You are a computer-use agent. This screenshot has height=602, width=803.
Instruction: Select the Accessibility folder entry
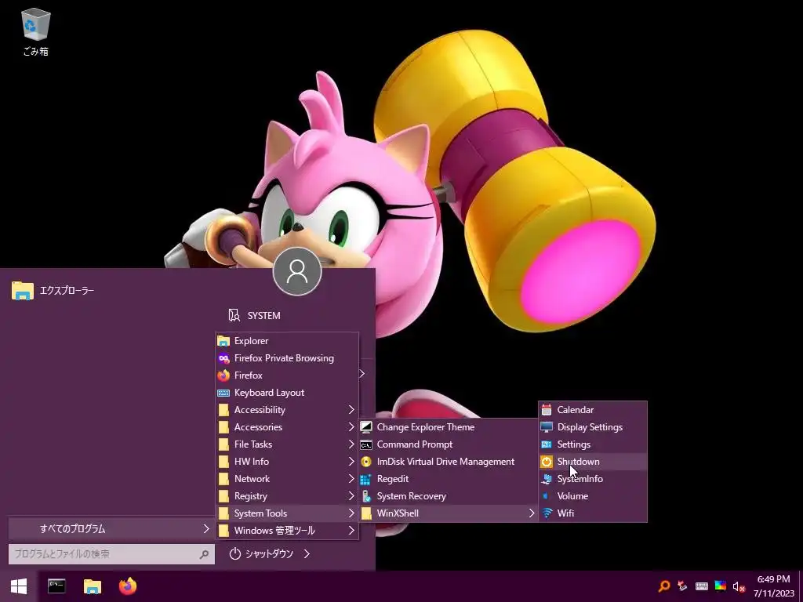[287, 409]
